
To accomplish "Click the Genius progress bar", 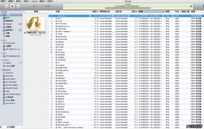I will [128, 8].
